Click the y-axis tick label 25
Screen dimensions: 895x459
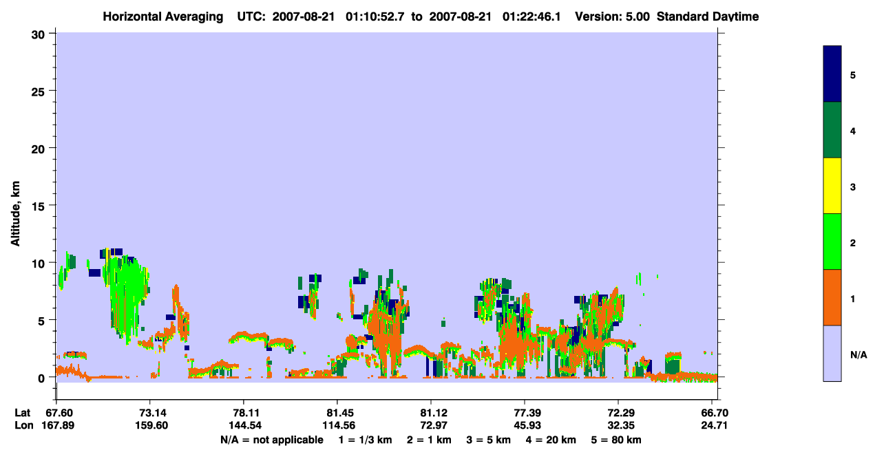[x=39, y=91]
